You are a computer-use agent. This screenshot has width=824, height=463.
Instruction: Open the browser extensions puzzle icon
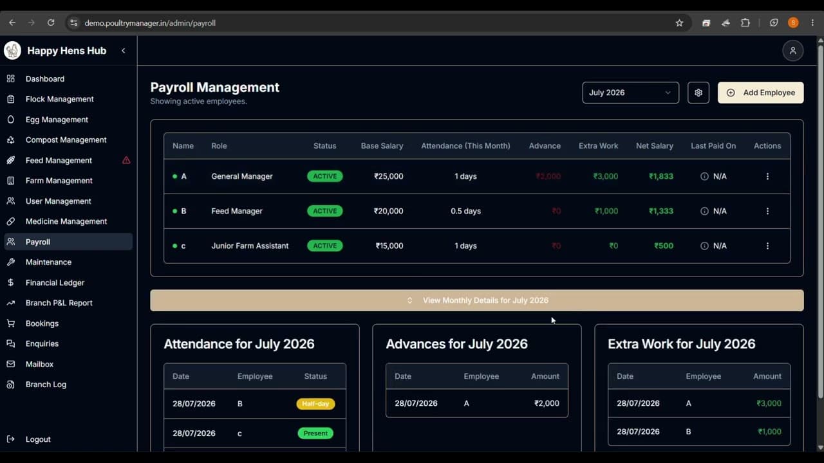tap(745, 23)
